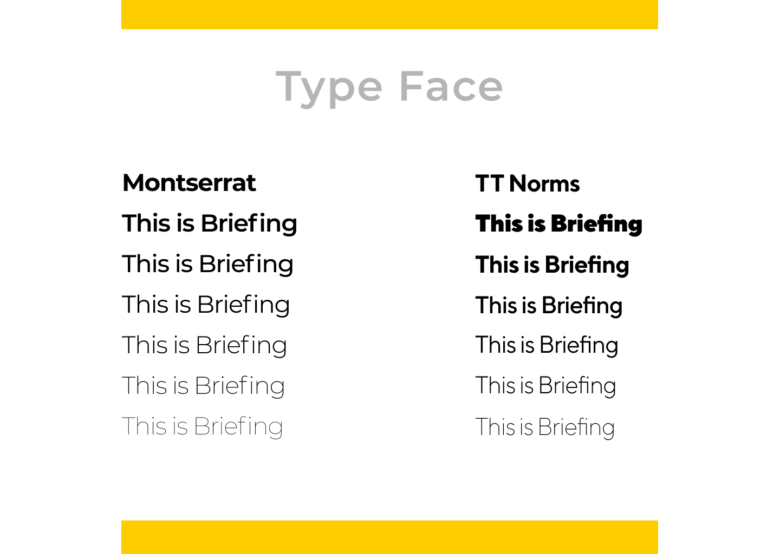780x554 pixels.
Task: Select the thinnest Montserrat sample at the bottom
Action: pos(202,426)
